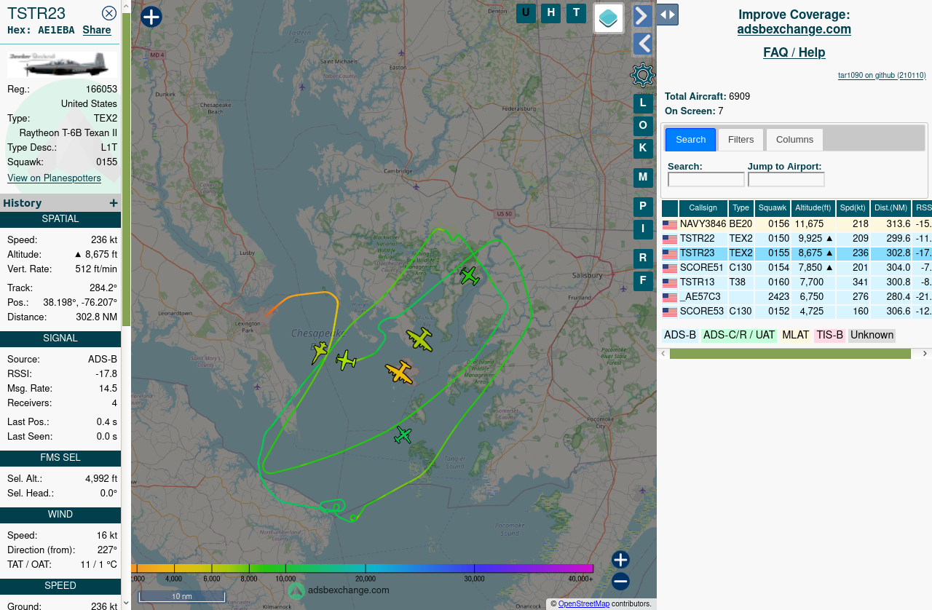Click the aircraft table horizontal scrollbar
The height and width of the screenshot is (610, 932).
[x=790, y=354]
